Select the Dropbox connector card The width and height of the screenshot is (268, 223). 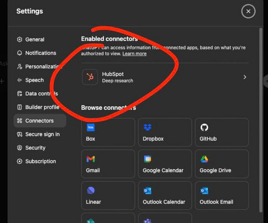pyautogui.click(x=165, y=132)
